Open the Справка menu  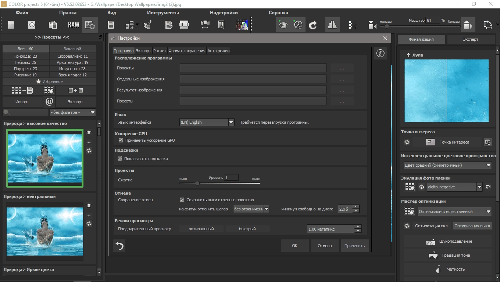[278, 12]
